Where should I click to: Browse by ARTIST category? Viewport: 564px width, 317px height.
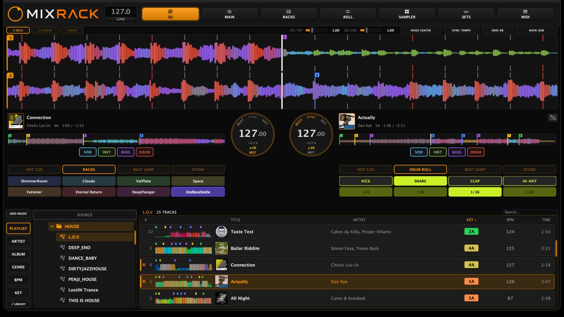tap(18, 241)
